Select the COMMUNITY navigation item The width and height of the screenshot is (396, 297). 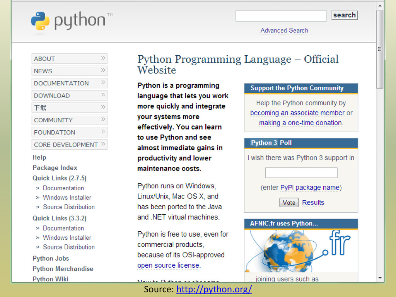pyautogui.click(x=53, y=120)
